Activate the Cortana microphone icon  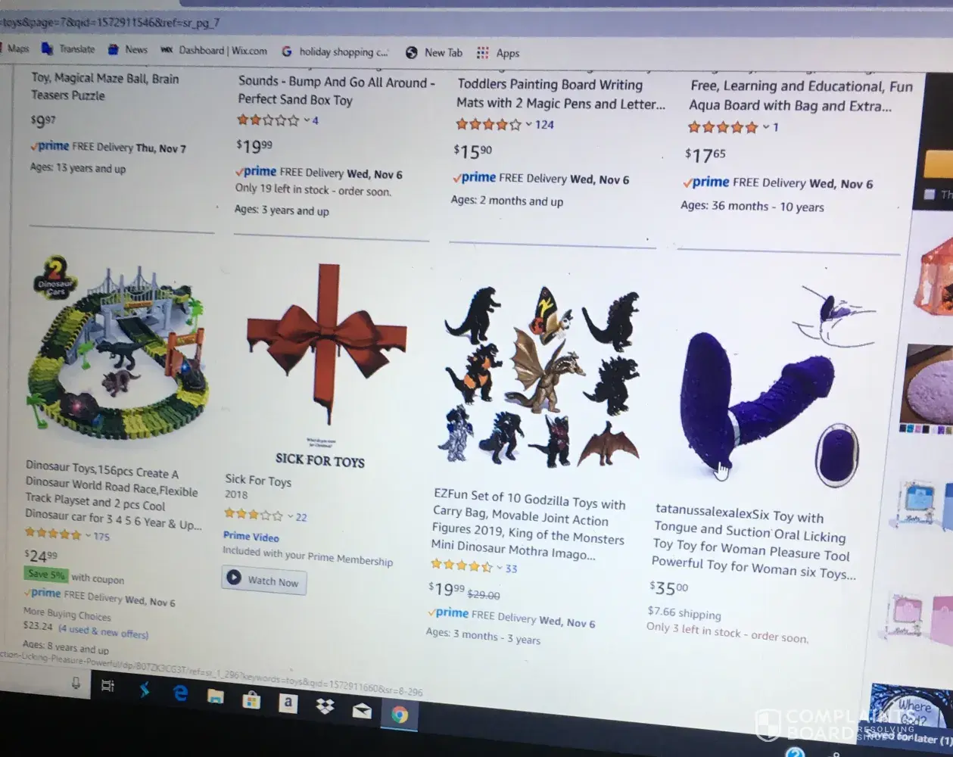[76, 683]
